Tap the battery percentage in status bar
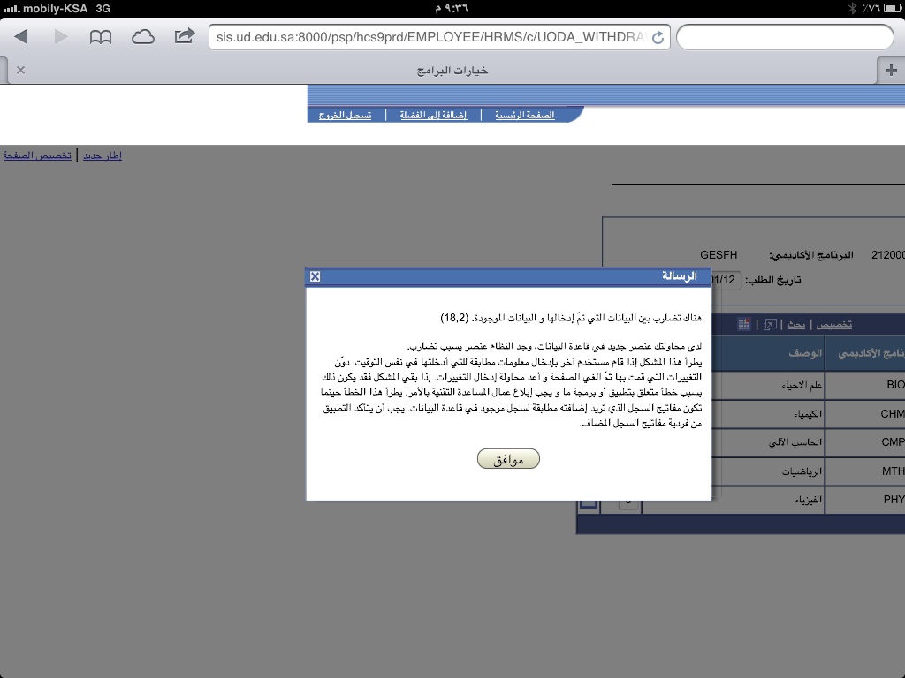The image size is (905, 678). [x=871, y=9]
